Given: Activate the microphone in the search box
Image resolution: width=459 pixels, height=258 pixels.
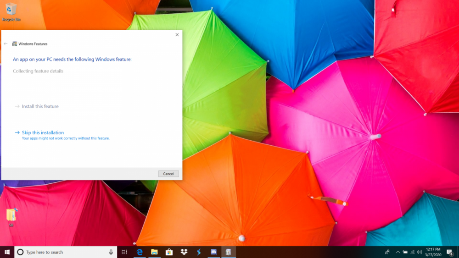Looking at the screenshot, I should [x=111, y=252].
